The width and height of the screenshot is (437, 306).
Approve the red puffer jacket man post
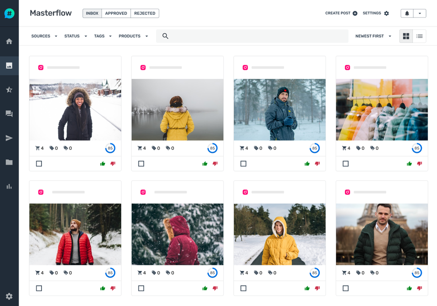coord(103,288)
